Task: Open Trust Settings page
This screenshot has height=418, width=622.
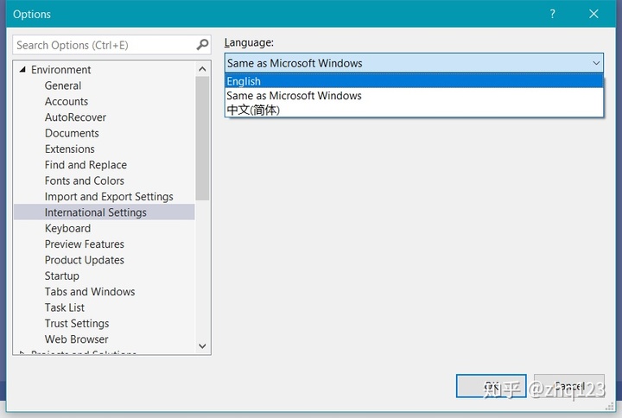Action: point(77,324)
